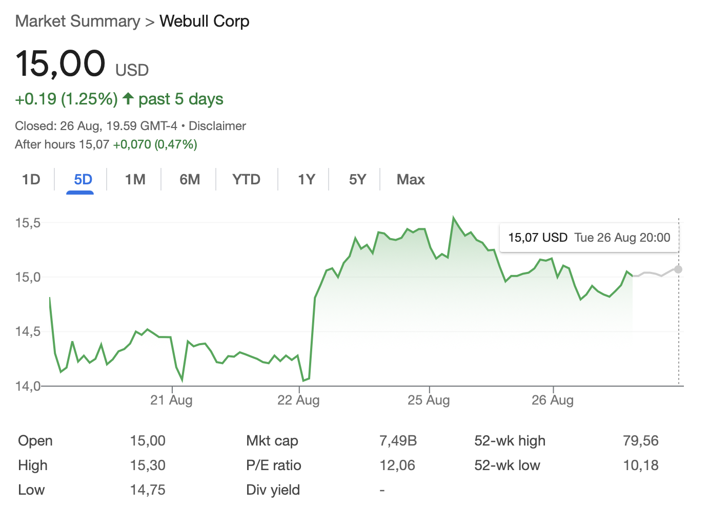
Task: Click the Webull Corp title text
Action: tap(205, 22)
